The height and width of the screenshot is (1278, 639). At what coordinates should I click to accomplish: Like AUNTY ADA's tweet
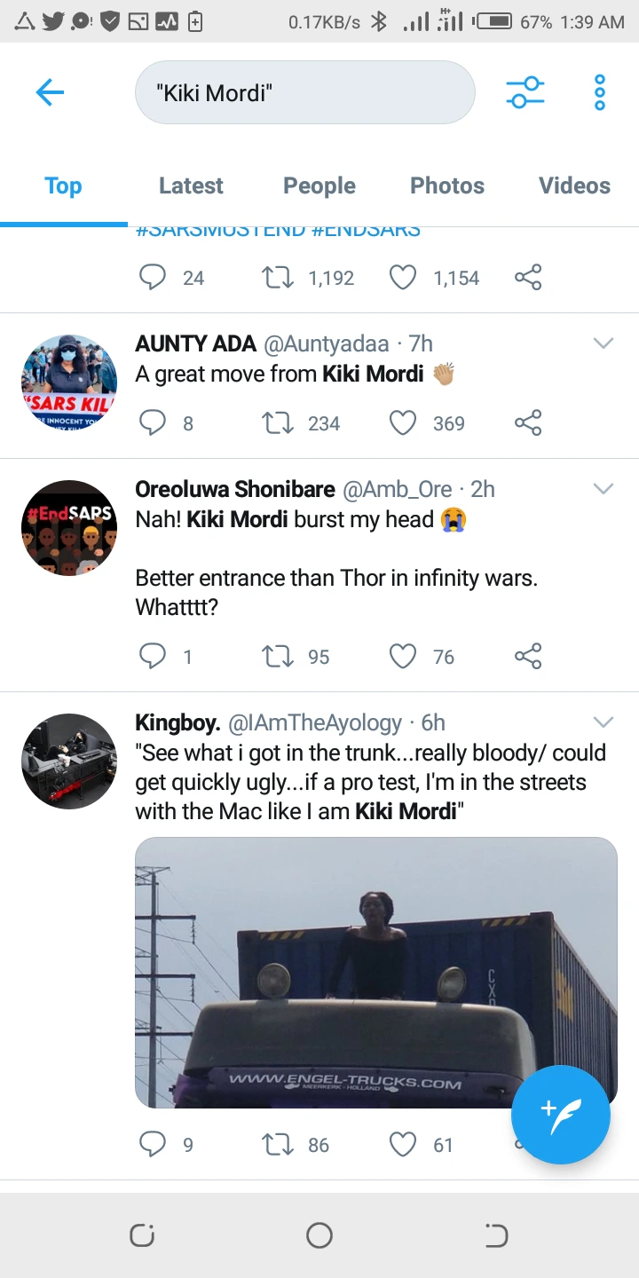click(x=403, y=423)
